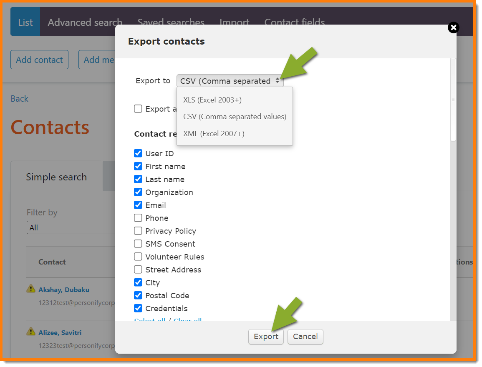
Task: Switch to the List tab
Action: tap(25, 22)
